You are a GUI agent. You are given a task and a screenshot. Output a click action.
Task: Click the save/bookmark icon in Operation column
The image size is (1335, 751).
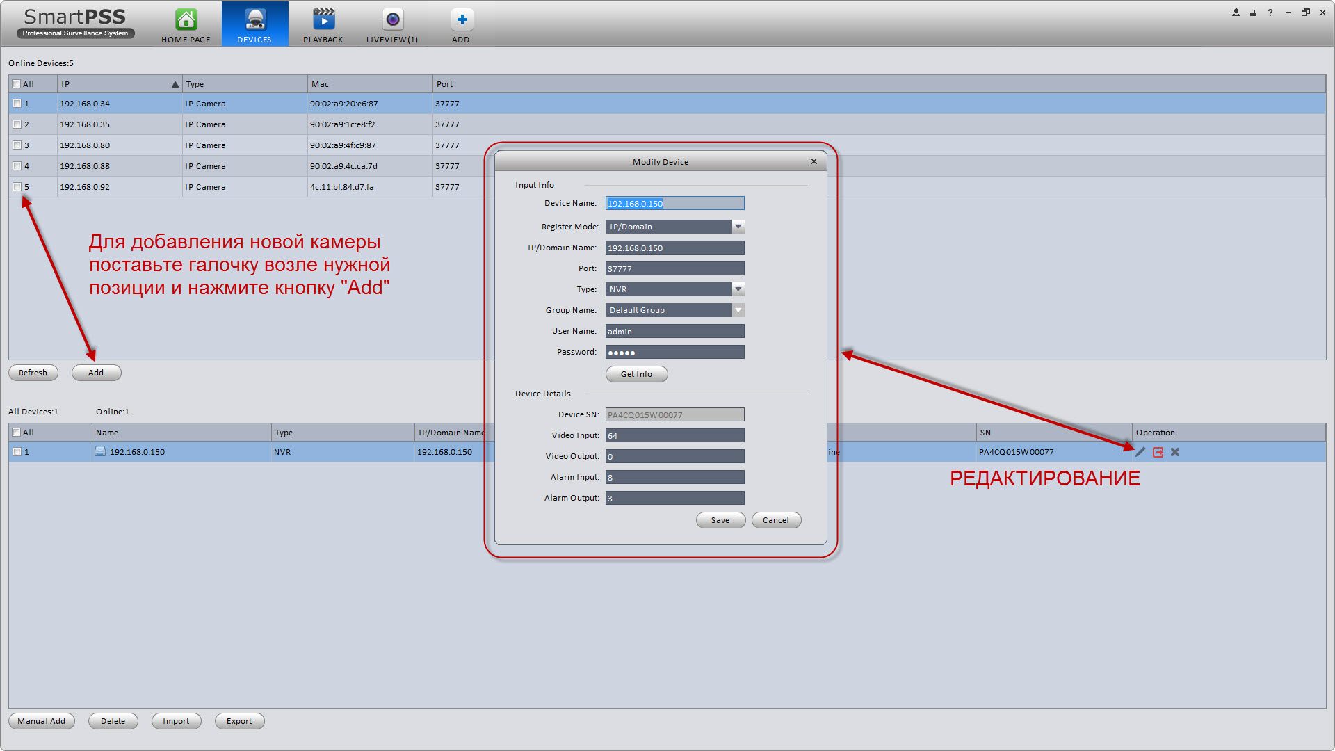[x=1158, y=451]
